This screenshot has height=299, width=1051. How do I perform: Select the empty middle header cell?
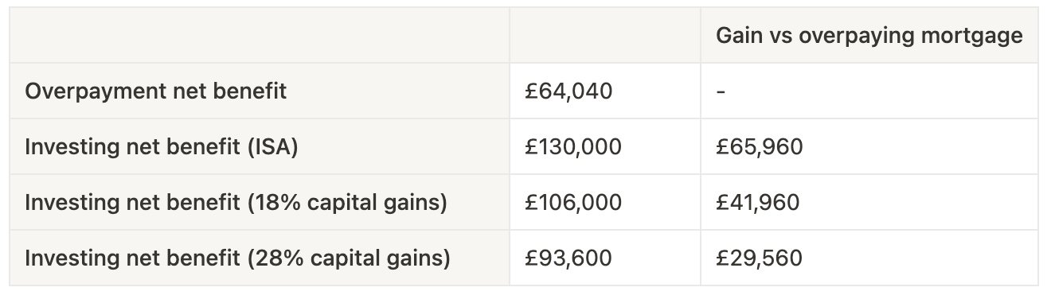(605, 36)
